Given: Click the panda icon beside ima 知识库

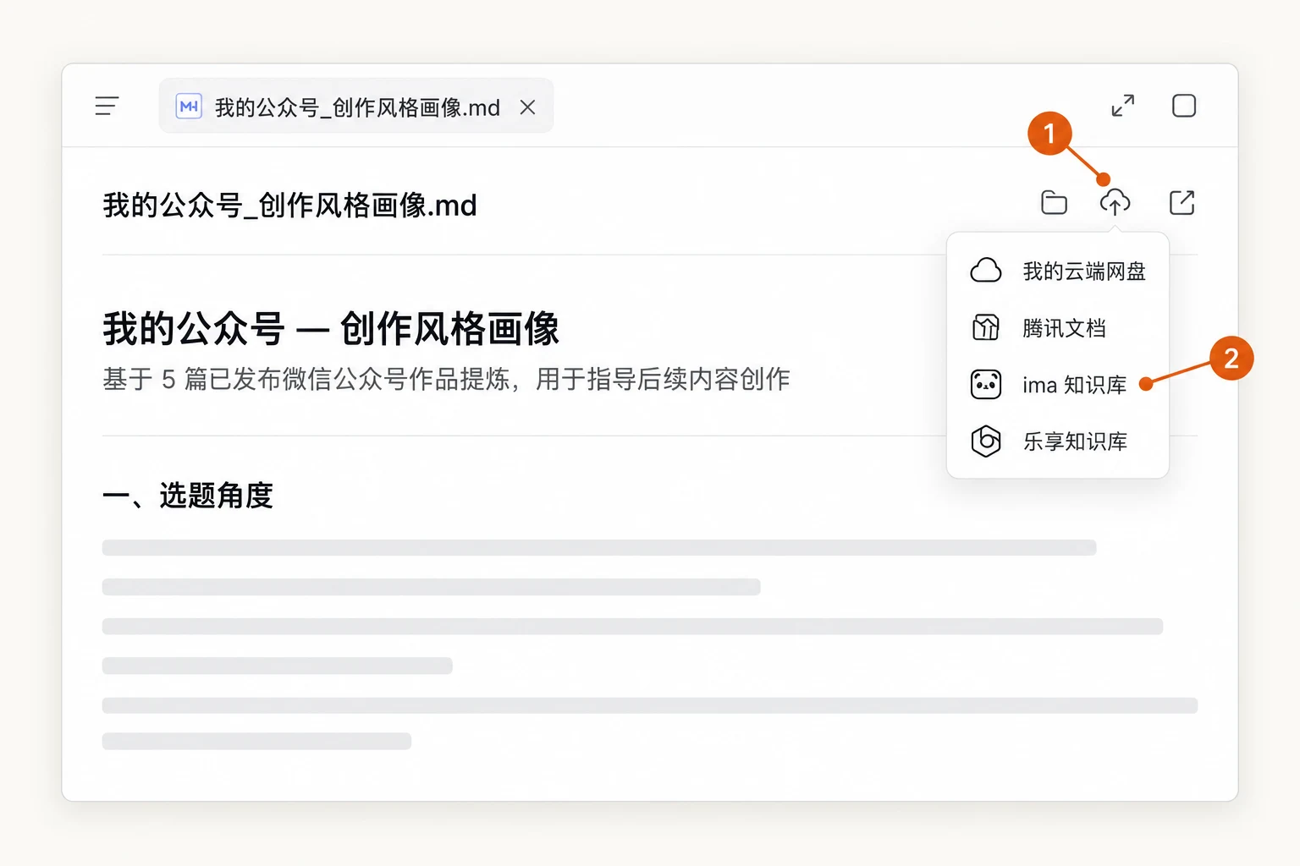Looking at the screenshot, I should pyautogui.click(x=986, y=385).
